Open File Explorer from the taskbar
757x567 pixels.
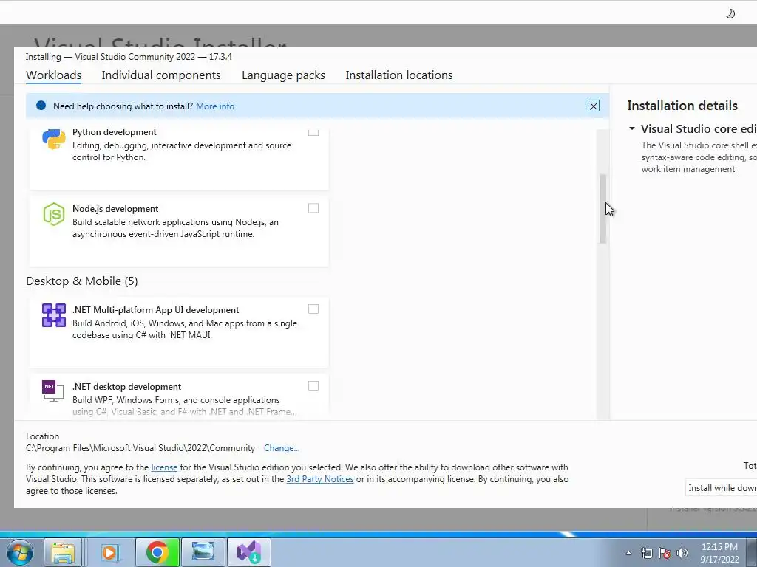click(64, 552)
